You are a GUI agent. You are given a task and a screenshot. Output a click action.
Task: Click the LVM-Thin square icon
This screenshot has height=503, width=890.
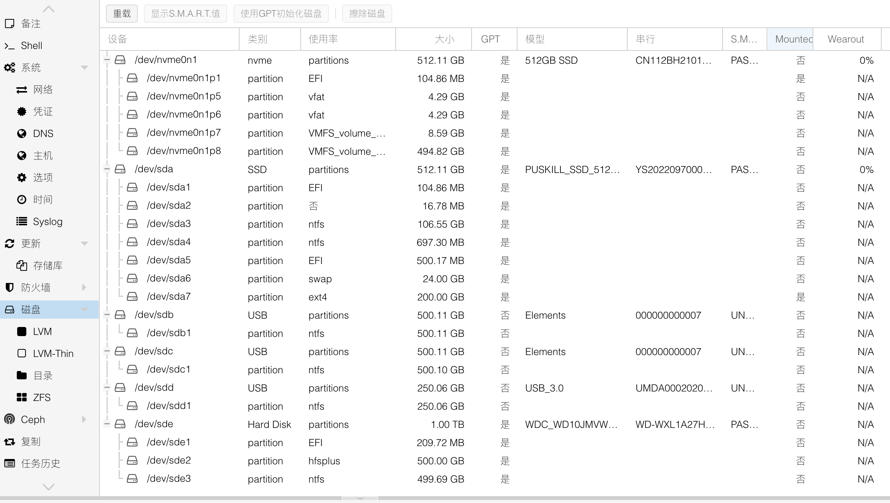coord(22,354)
